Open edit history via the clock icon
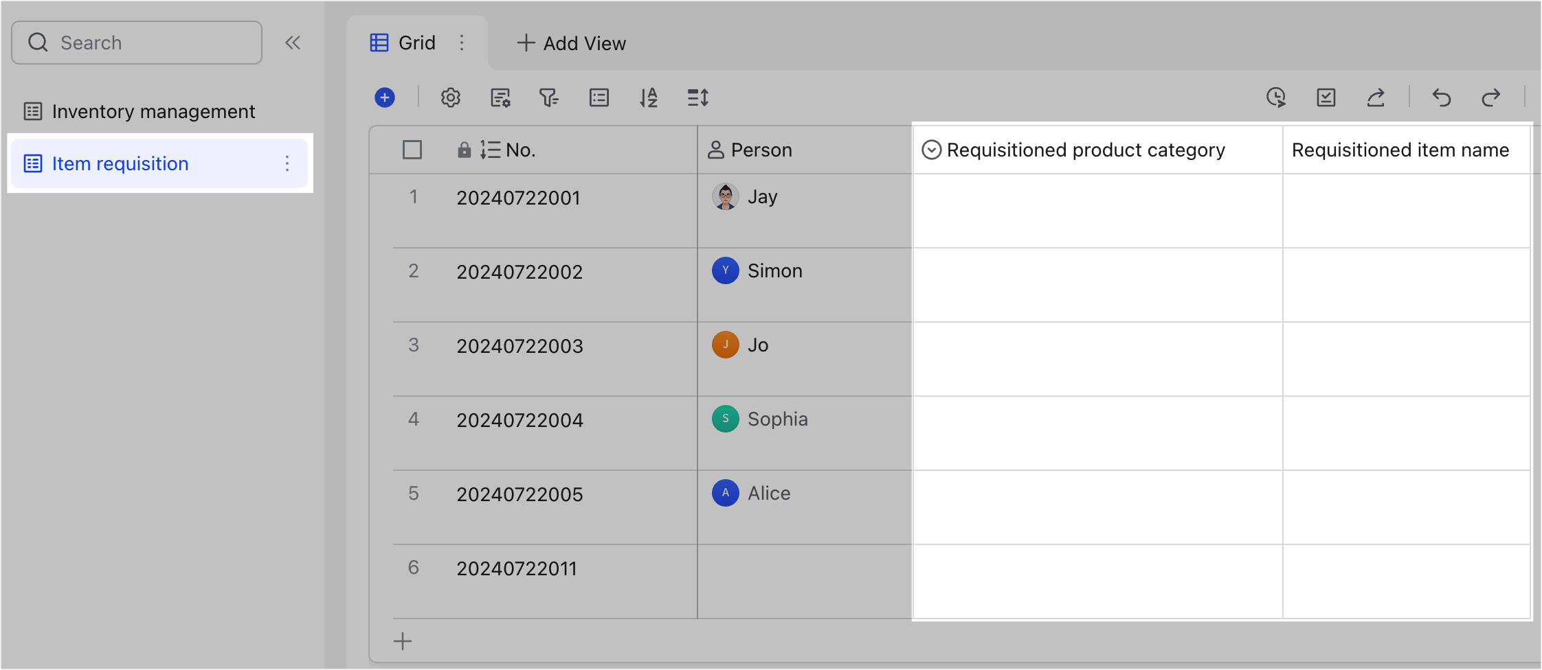 [x=1277, y=97]
